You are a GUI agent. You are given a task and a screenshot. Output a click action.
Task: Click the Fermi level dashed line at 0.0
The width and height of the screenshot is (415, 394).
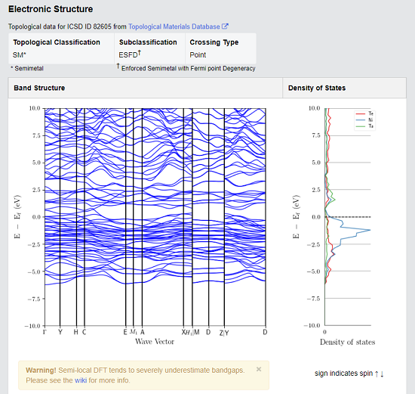(348, 217)
